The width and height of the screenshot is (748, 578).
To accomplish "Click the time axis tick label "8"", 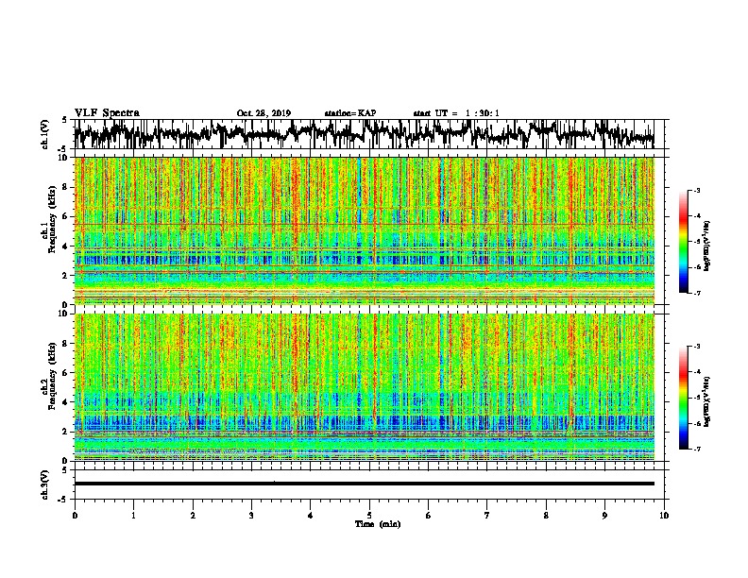I will (546, 516).
